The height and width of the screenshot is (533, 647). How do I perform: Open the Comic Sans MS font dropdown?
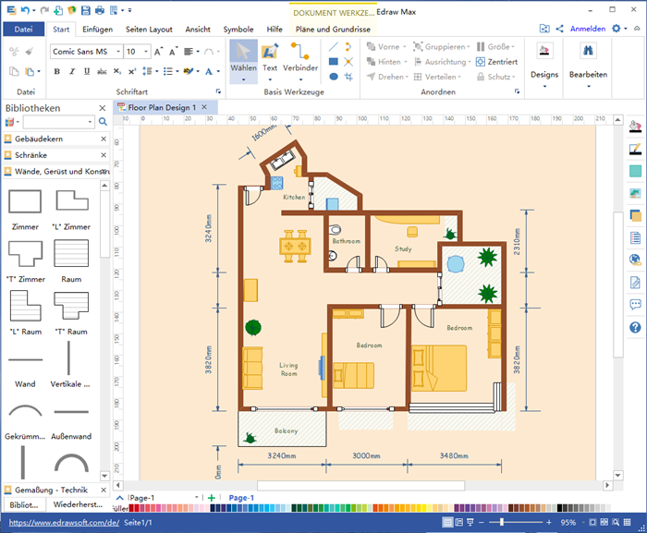pos(116,52)
